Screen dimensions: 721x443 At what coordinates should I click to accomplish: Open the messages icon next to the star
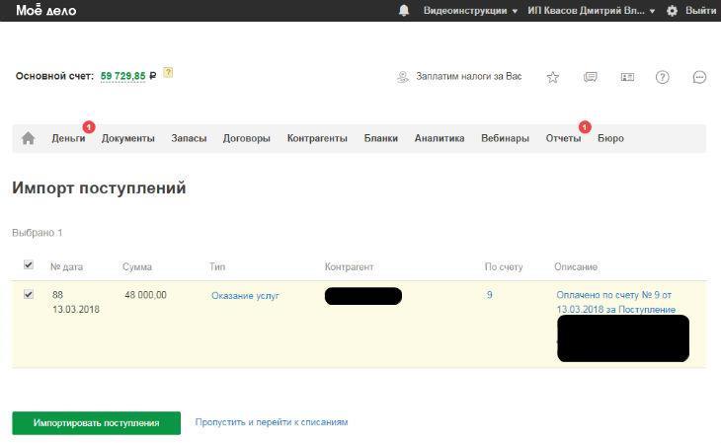(591, 77)
